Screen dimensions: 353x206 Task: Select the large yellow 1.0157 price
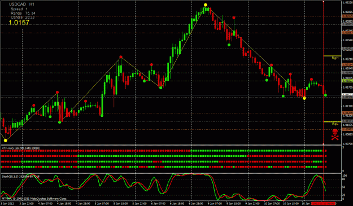pyautogui.click(x=19, y=23)
